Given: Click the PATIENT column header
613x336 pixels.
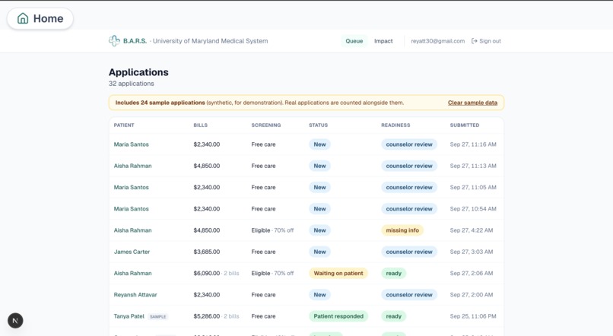Looking at the screenshot, I should pyautogui.click(x=124, y=125).
